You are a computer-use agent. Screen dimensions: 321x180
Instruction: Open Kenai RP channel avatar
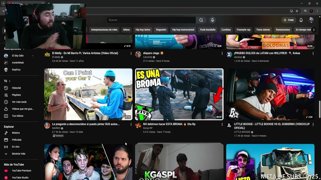click(x=138, y=125)
